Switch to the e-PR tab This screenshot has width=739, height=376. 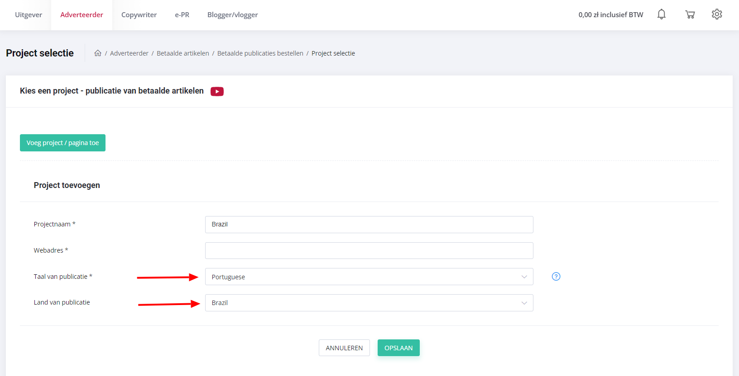(182, 15)
